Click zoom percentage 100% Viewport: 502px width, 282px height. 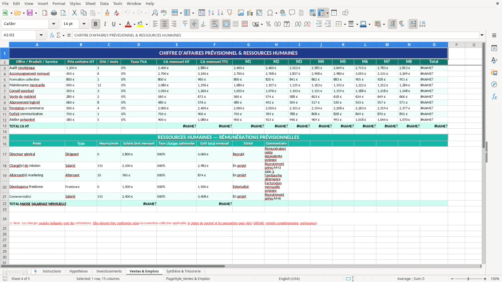click(495, 279)
